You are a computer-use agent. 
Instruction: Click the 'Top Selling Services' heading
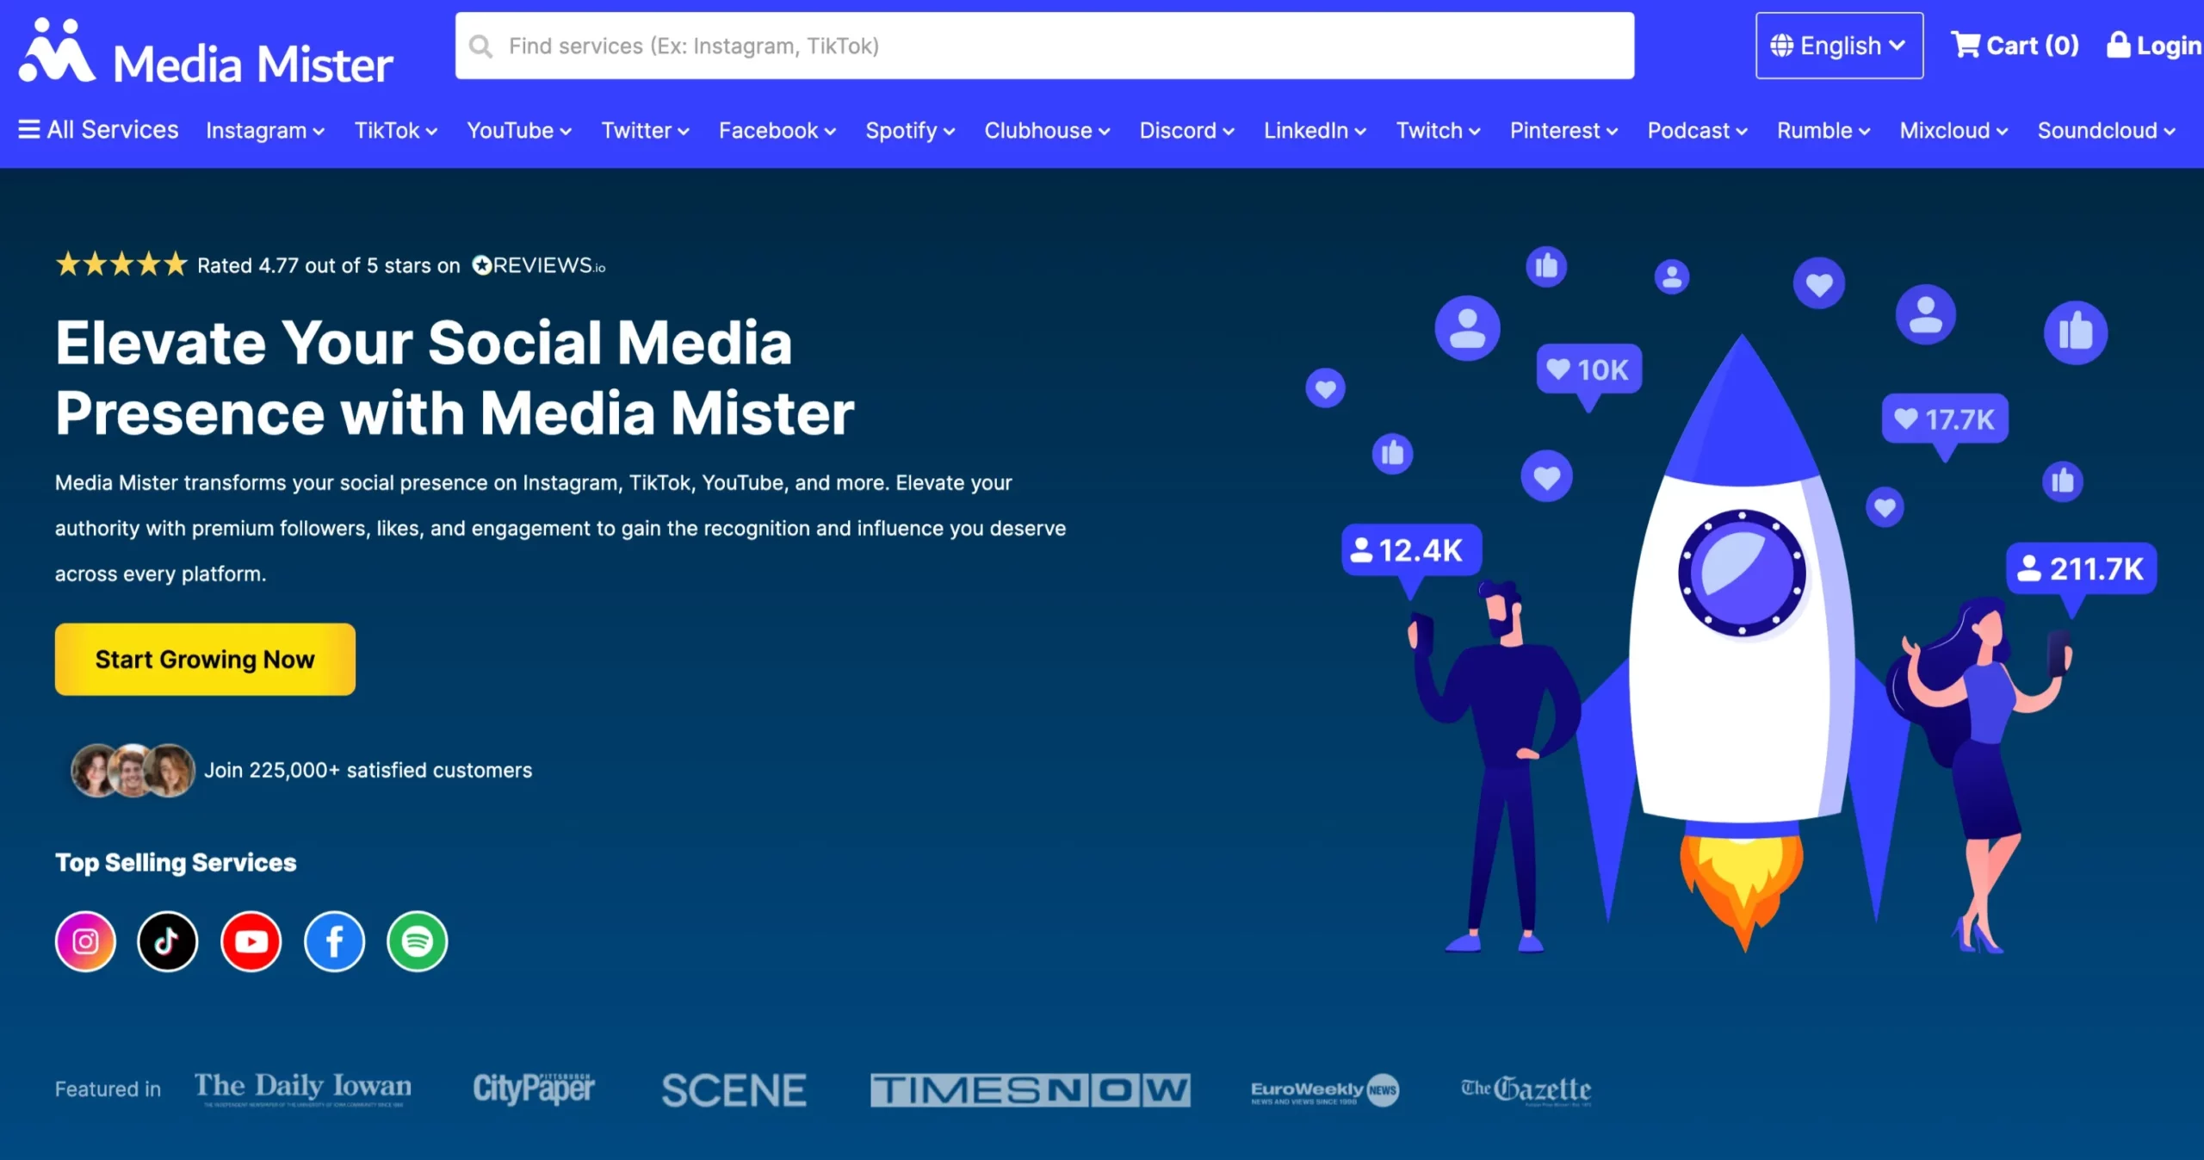[176, 862]
